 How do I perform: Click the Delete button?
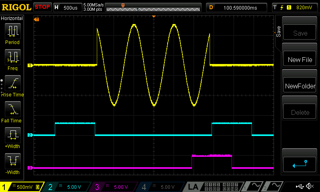pyautogui.click(x=300, y=112)
